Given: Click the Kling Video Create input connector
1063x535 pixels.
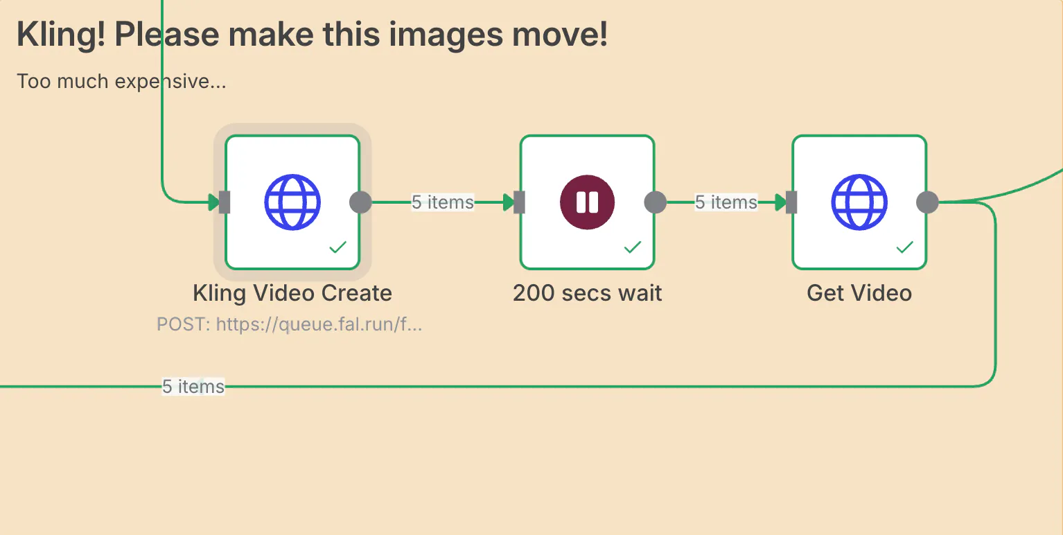Looking at the screenshot, I should click(225, 202).
